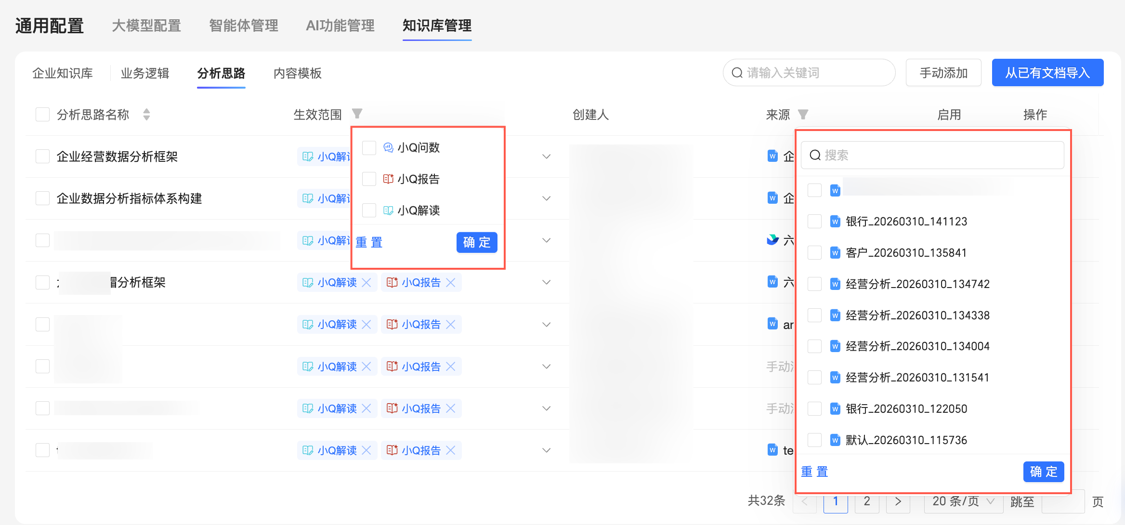Viewport: 1125px width, 525px height.
Task: Click the magnifier icon in keyword search
Action: (737, 73)
